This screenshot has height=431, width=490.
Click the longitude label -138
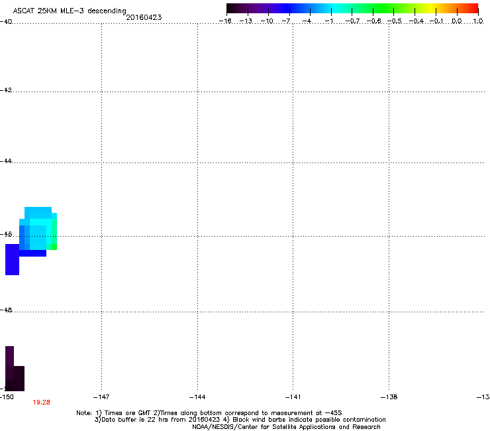(x=389, y=397)
